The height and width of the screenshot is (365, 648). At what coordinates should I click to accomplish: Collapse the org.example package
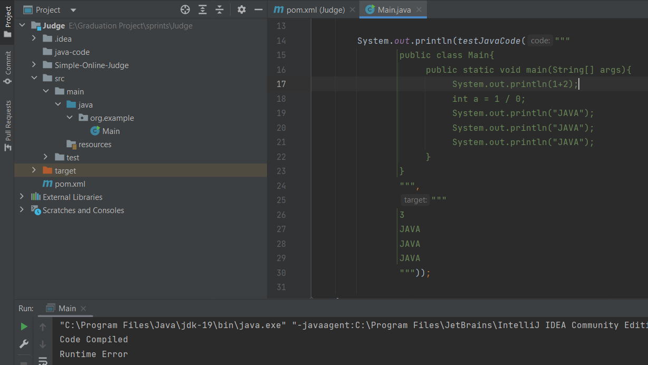(70, 118)
